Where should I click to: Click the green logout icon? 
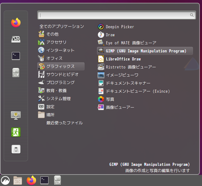(16, 132)
